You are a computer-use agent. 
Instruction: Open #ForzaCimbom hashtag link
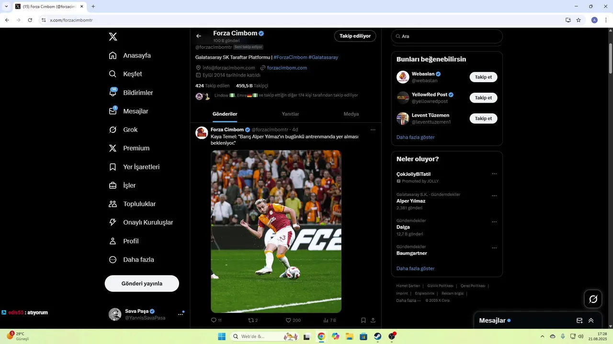point(290,57)
